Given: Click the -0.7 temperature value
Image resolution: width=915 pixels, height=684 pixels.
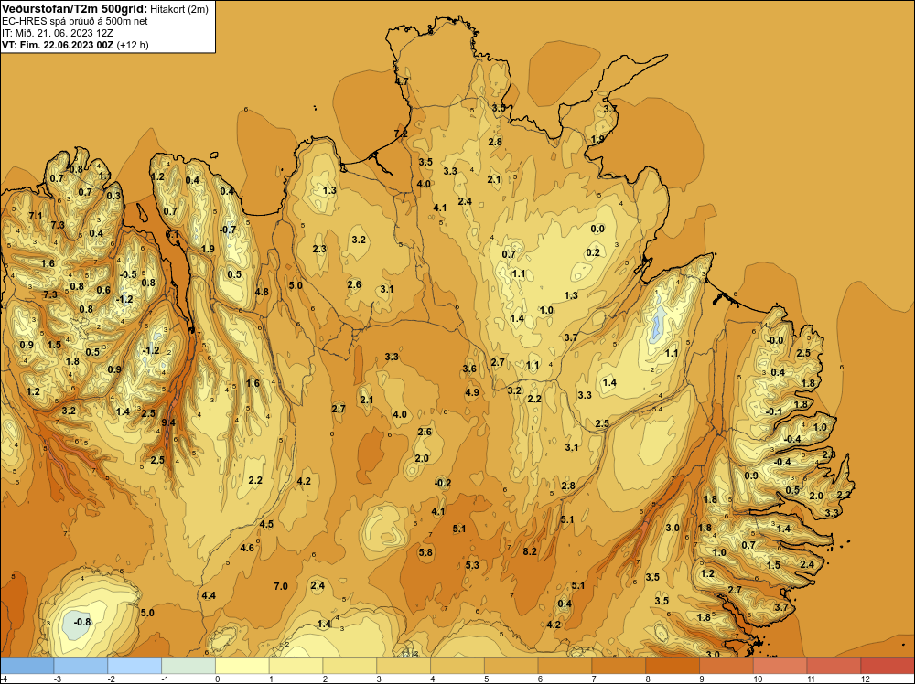Looking at the screenshot, I should pyautogui.click(x=228, y=230).
